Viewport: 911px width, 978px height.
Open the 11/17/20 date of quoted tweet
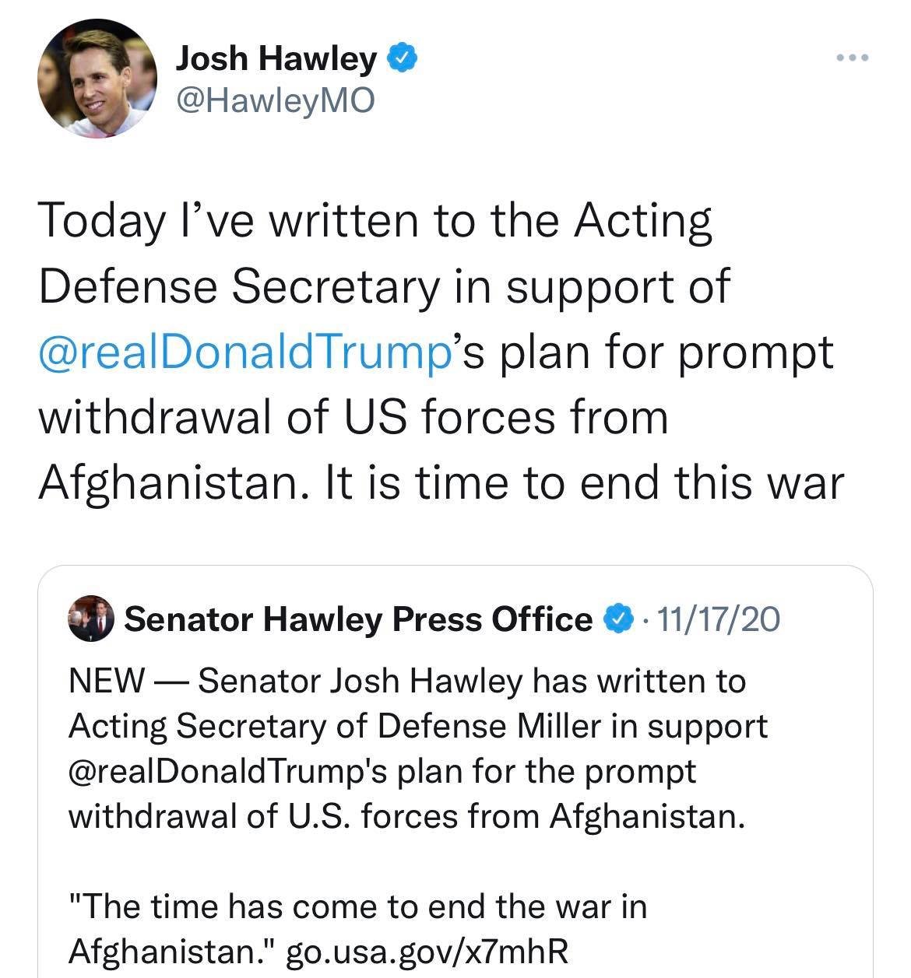719,619
